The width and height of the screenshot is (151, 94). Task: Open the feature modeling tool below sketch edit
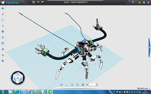3,26
